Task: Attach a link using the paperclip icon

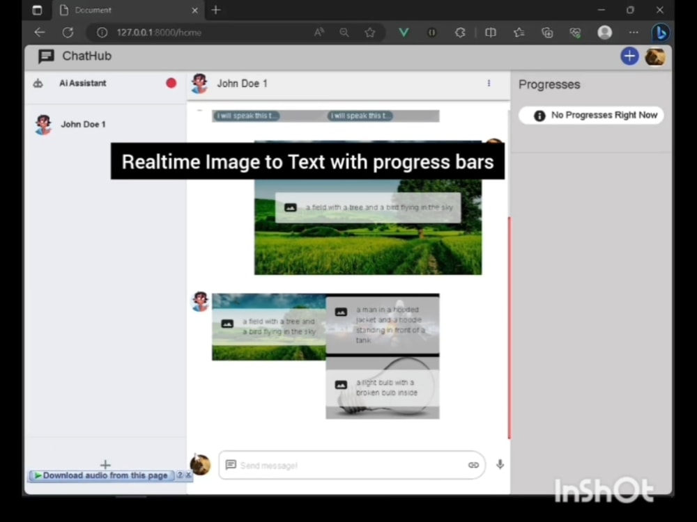Action: 473,465
